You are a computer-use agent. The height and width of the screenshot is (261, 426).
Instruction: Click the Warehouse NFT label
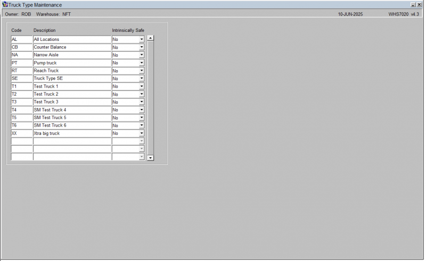[54, 14]
